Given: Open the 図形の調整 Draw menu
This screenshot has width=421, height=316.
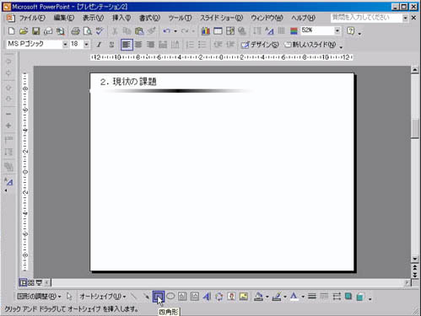Looking at the screenshot, I should coord(39,297).
